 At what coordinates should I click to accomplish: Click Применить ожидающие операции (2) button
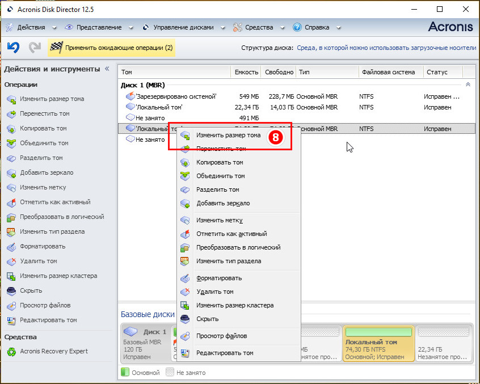click(x=111, y=48)
